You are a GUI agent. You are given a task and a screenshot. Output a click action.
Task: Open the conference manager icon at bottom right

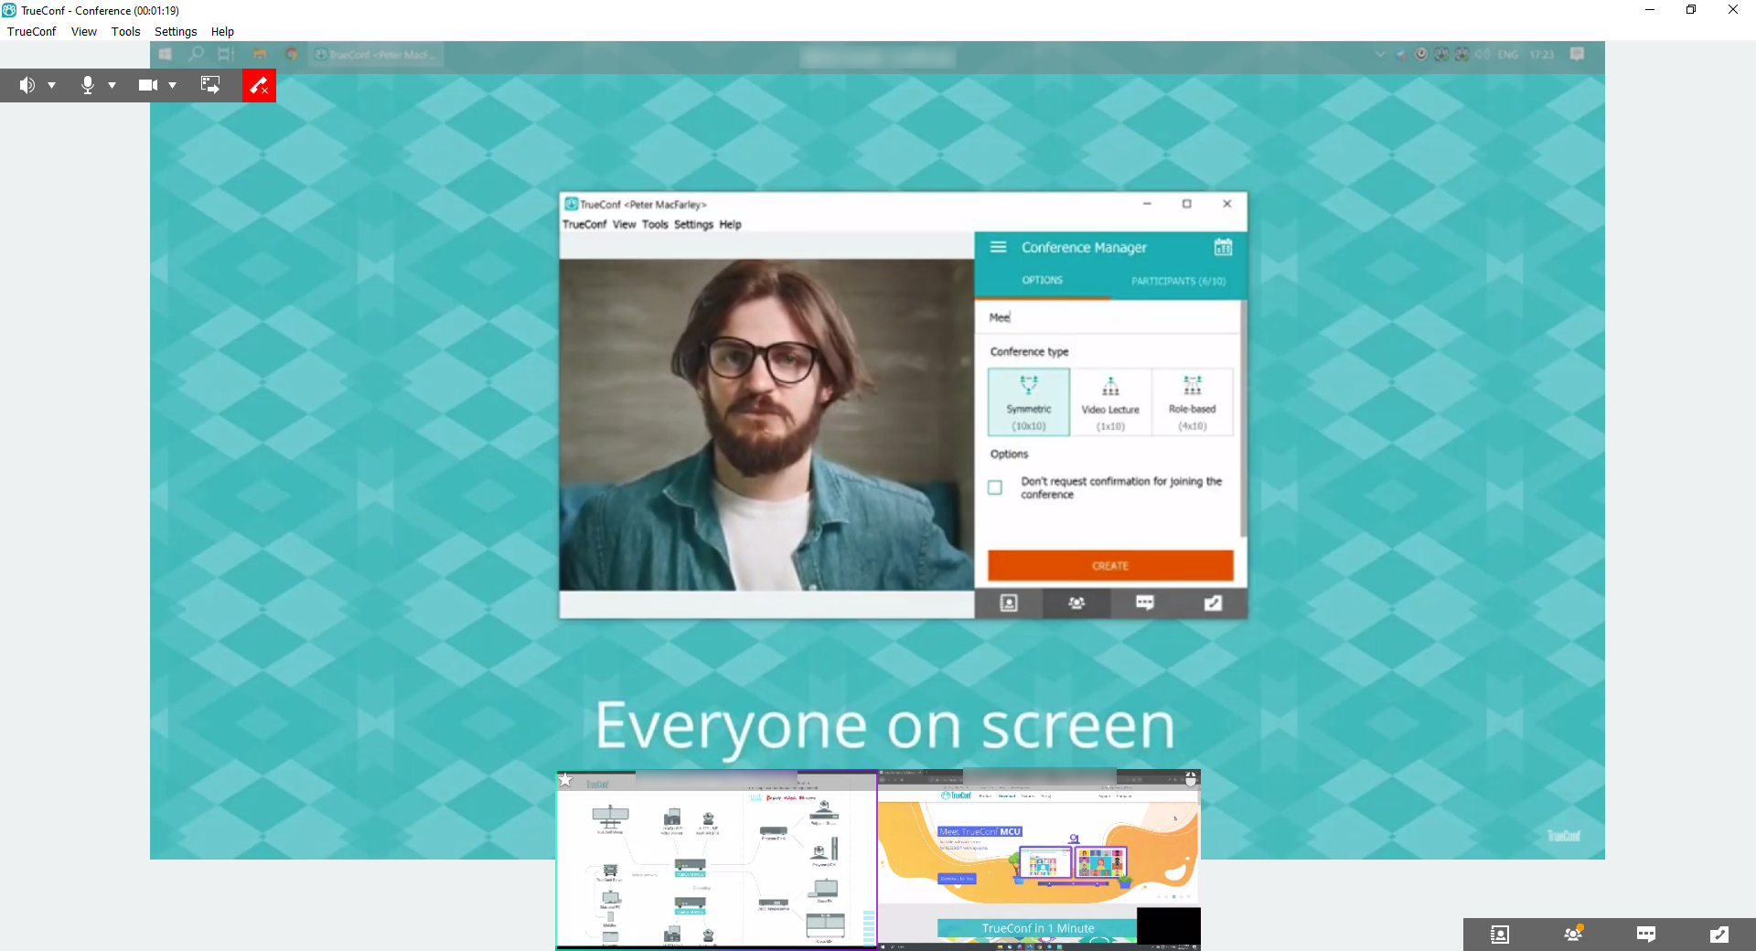(1719, 935)
